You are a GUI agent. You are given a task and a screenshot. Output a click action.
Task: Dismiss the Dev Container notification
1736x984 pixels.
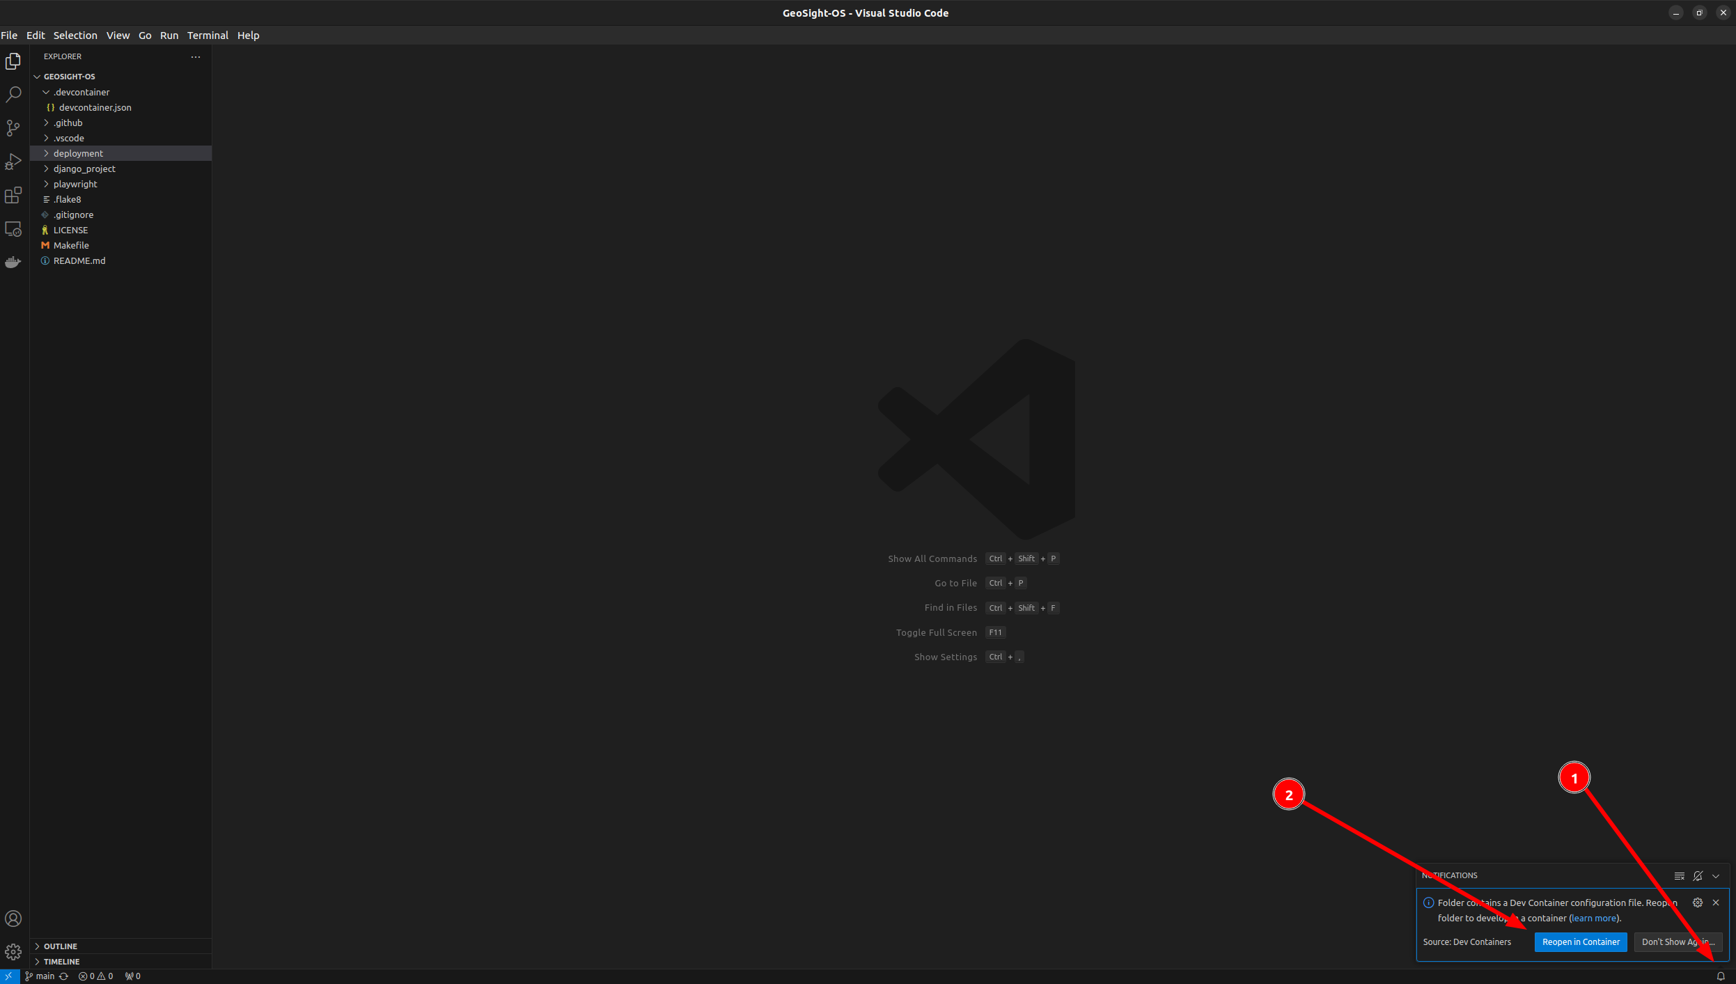(1716, 903)
